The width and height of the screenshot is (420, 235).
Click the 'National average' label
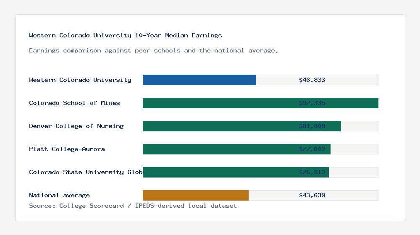pyautogui.click(x=59, y=196)
